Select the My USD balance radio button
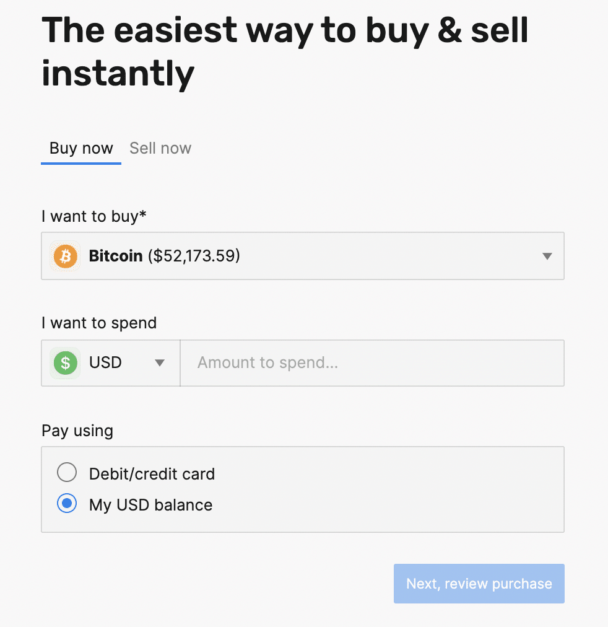The height and width of the screenshot is (627, 608). [x=67, y=504]
